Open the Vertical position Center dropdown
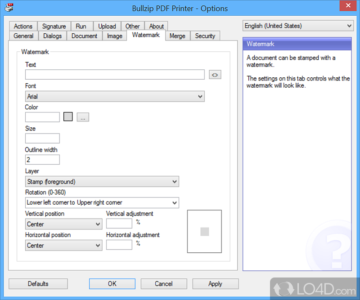360x300 pixels. pos(63,224)
